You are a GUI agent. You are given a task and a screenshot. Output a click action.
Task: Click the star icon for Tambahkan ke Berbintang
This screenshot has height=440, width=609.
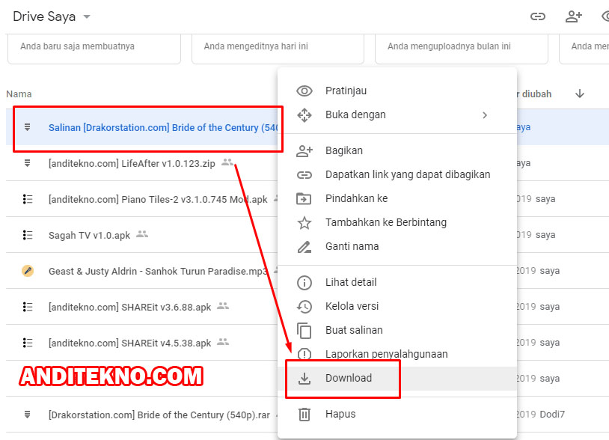(x=304, y=223)
